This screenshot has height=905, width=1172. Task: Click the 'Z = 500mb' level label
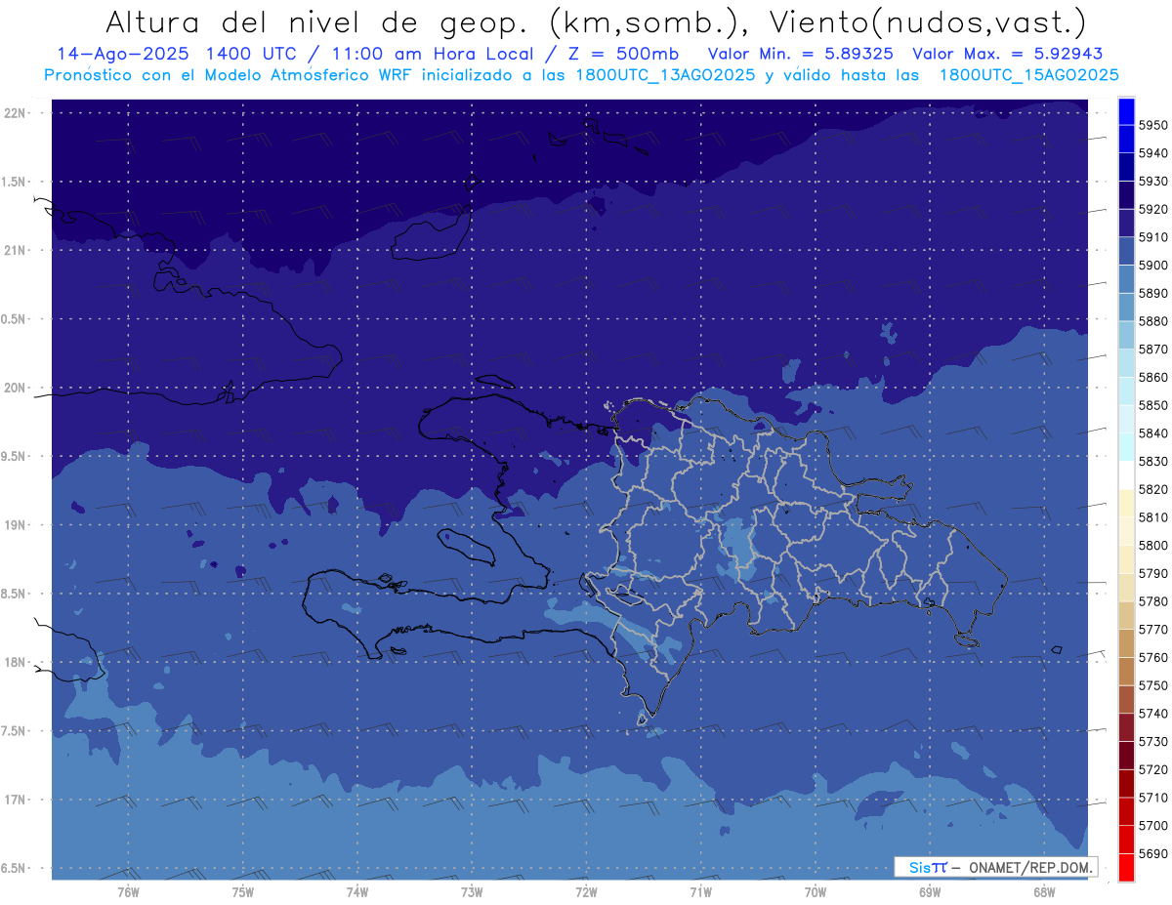tap(623, 54)
